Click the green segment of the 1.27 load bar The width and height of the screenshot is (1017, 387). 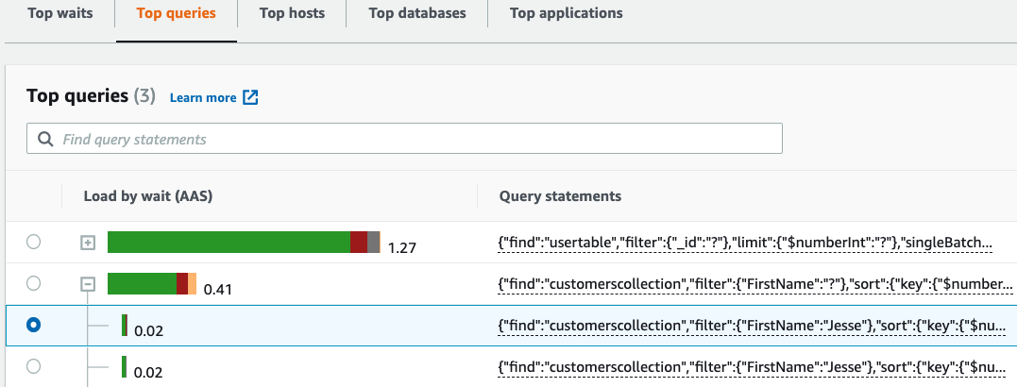(x=228, y=243)
